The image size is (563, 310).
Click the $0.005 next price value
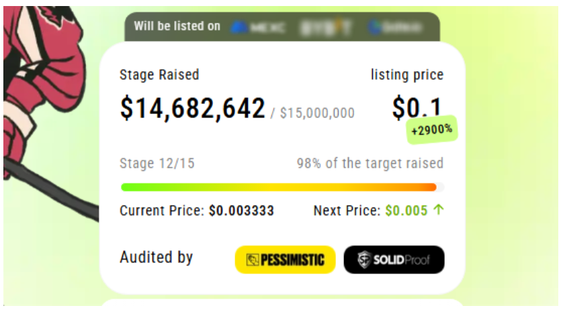tap(406, 211)
